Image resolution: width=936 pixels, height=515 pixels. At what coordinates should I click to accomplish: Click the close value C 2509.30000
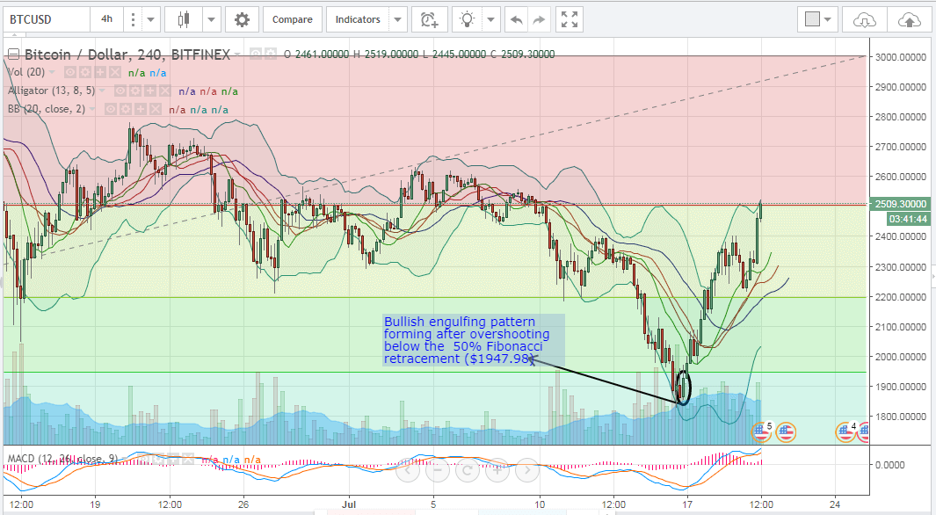(522, 54)
